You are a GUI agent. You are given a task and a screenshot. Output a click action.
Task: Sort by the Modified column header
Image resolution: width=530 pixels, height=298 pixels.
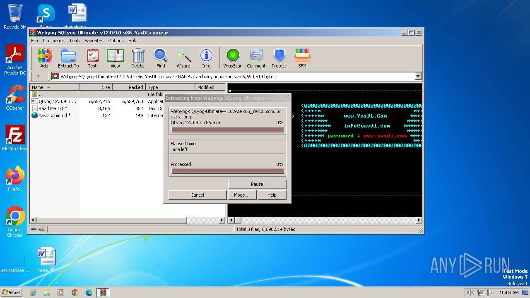click(x=210, y=87)
